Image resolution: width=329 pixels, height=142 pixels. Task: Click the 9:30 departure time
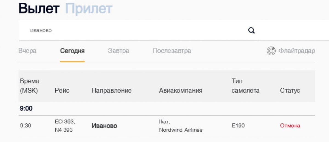pyautogui.click(x=25, y=126)
